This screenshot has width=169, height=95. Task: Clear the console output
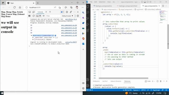tap(34, 16)
